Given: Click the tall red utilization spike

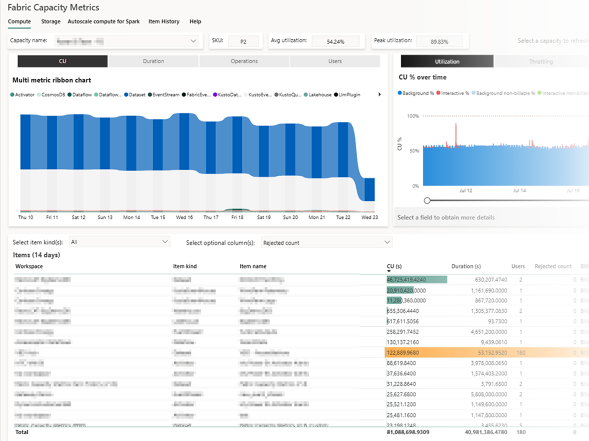Looking at the screenshot, I should [456, 135].
